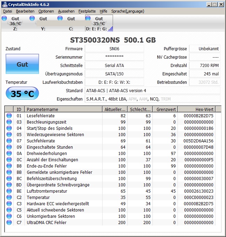Image resolution: width=226 pixels, height=237 pixels.
Task: Click status orb for Eingeschaltete Stunden
Action: coord(9,147)
